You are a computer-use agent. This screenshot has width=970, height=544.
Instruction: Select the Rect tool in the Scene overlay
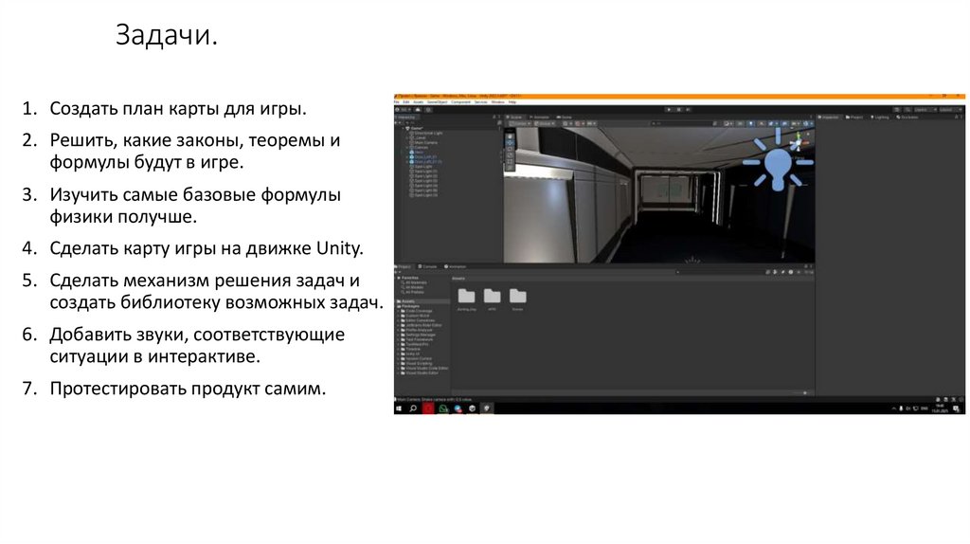(511, 161)
